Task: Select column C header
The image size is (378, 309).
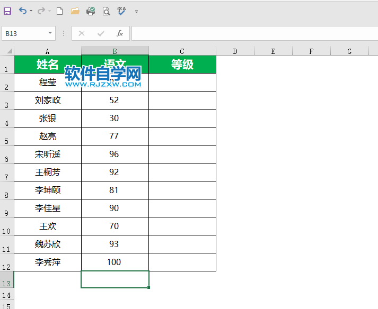Action: pyautogui.click(x=182, y=51)
